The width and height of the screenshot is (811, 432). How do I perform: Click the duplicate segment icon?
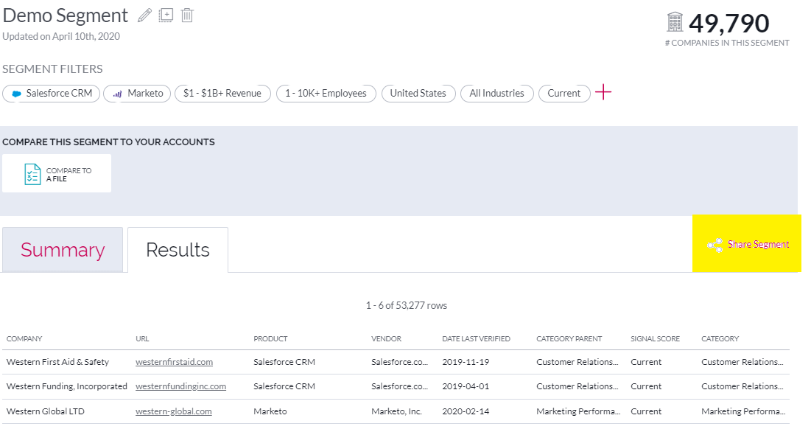pyautogui.click(x=166, y=15)
